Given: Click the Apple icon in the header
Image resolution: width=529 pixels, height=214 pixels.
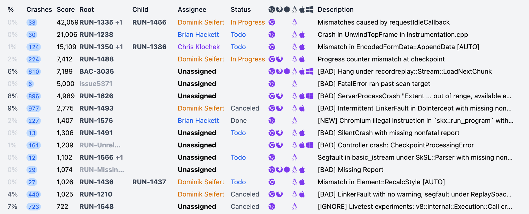Looking at the screenshot, I should coord(302,10).
